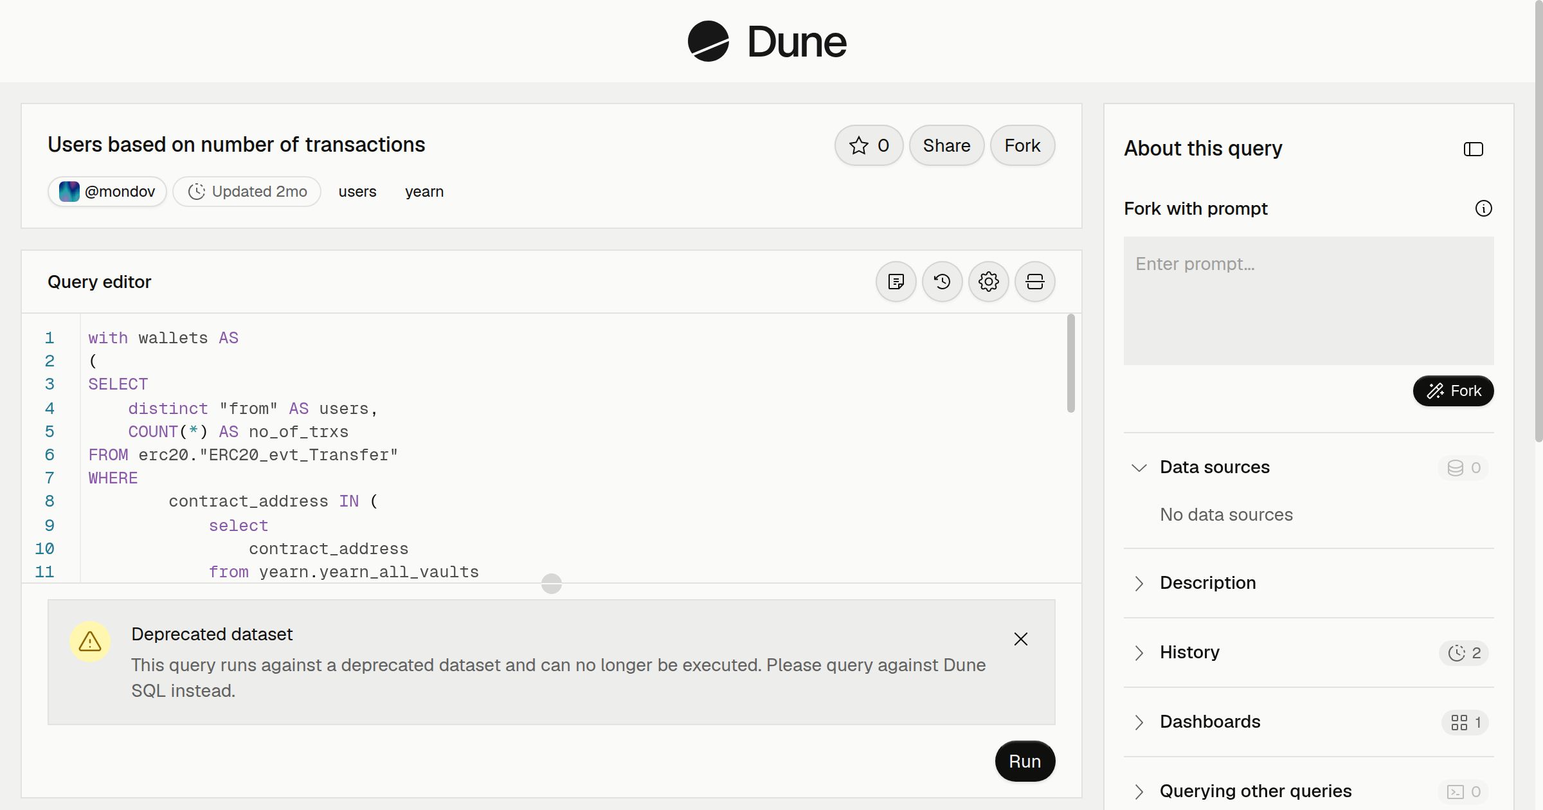The height and width of the screenshot is (810, 1543).
Task: Click the Updated 2mo badge
Action: [247, 192]
